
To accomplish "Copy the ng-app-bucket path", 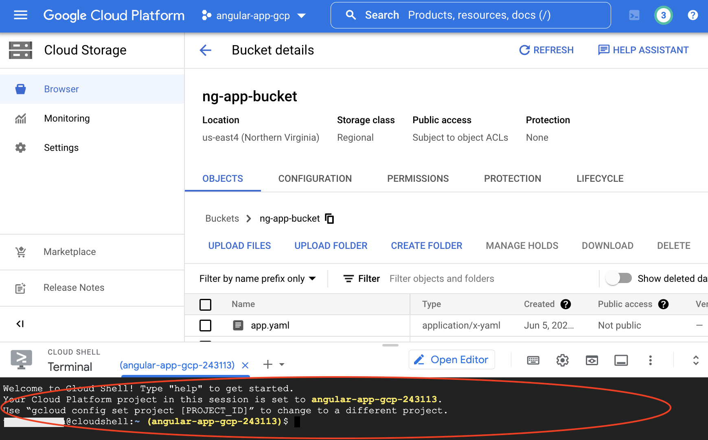I will point(329,218).
